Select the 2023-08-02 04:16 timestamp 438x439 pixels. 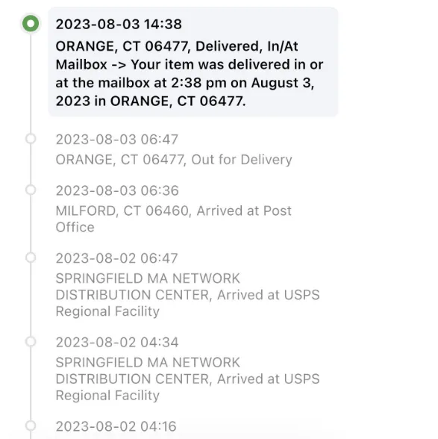(x=116, y=426)
